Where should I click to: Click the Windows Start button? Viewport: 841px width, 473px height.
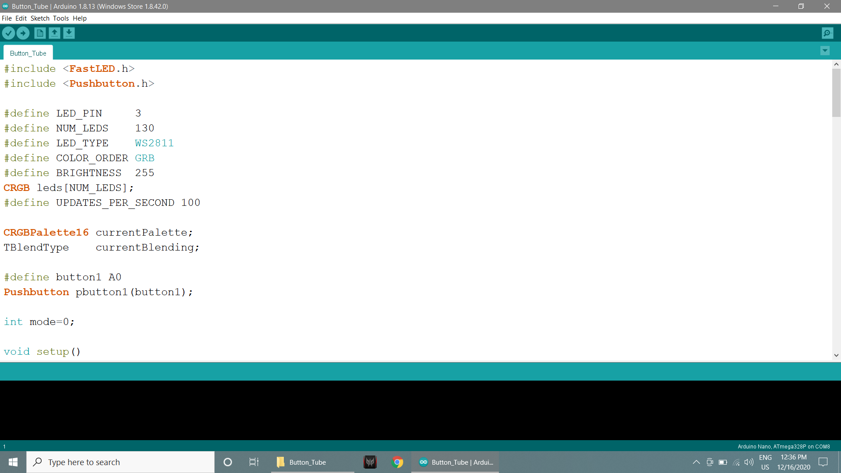click(x=13, y=462)
